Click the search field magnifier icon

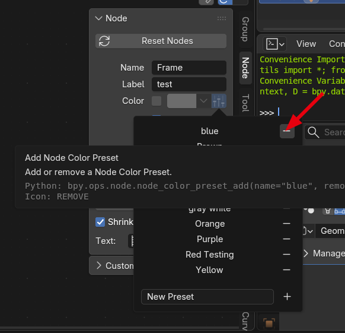(314, 132)
